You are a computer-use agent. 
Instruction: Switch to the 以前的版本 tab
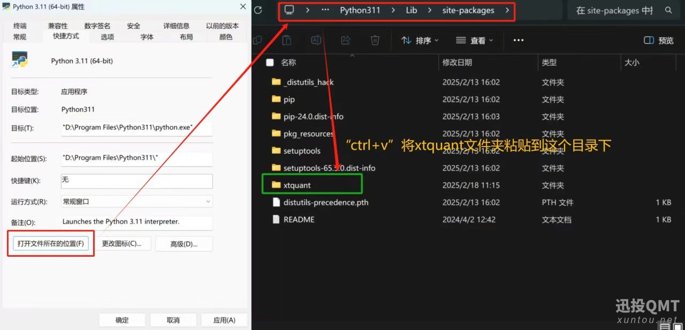(222, 26)
